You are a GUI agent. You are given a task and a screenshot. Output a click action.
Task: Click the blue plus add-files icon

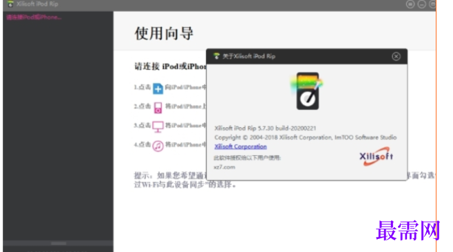click(158, 89)
